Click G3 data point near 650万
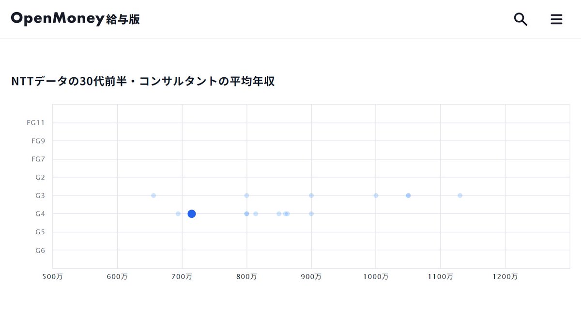Image resolution: width=581 pixels, height=326 pixels. [153, 196]
